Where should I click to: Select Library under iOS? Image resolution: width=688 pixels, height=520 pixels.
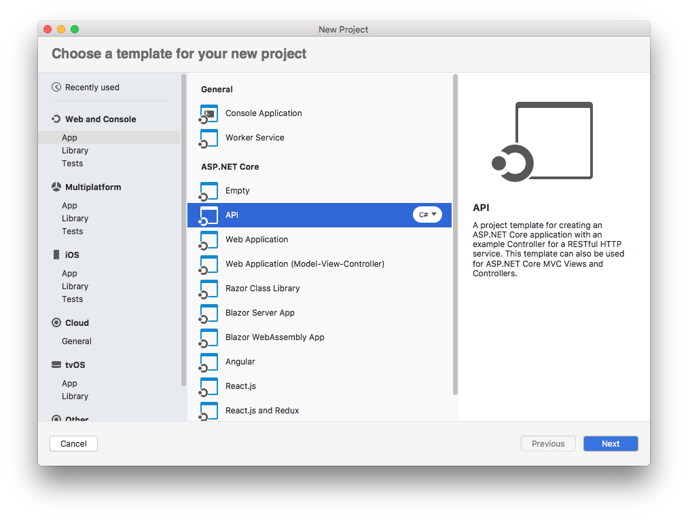(x=75, y=286)
